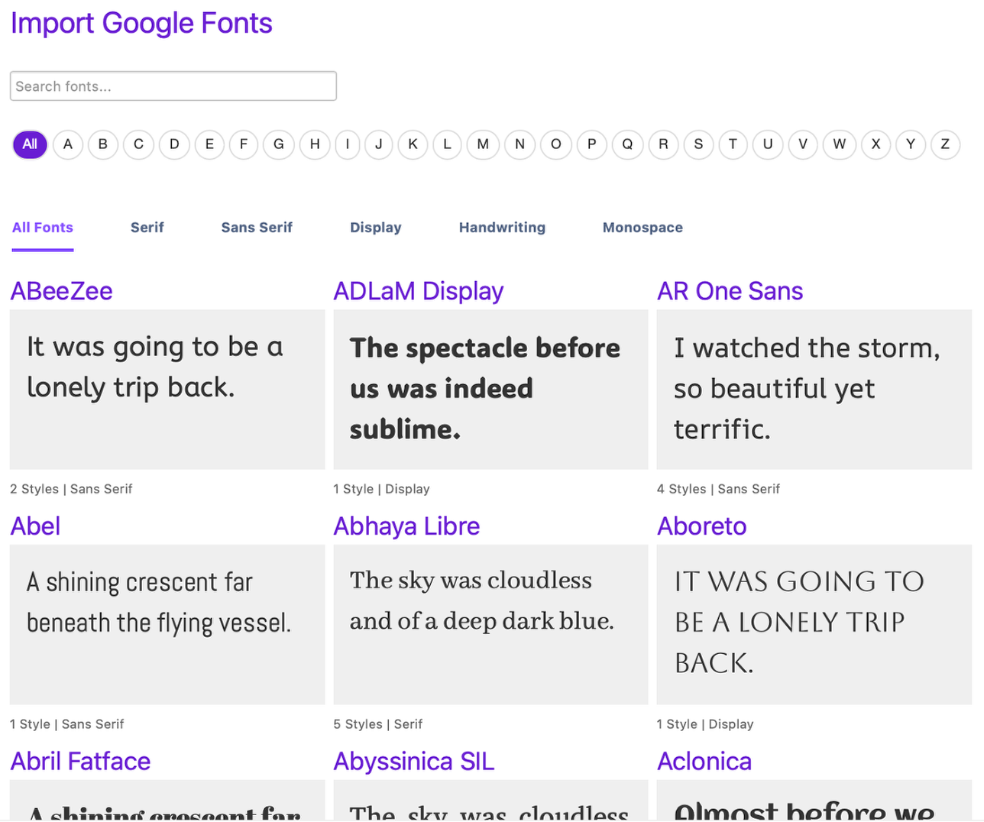Screen dimensions: 984x822
Task: Filter fonts by letter A
Action: pyautogui.click(x=68, y=144)
